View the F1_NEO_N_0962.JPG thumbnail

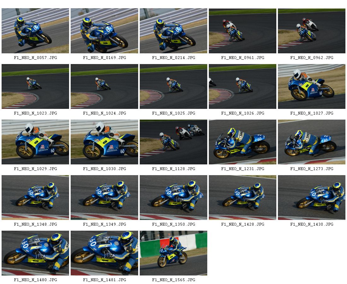(x=312, y=31)
